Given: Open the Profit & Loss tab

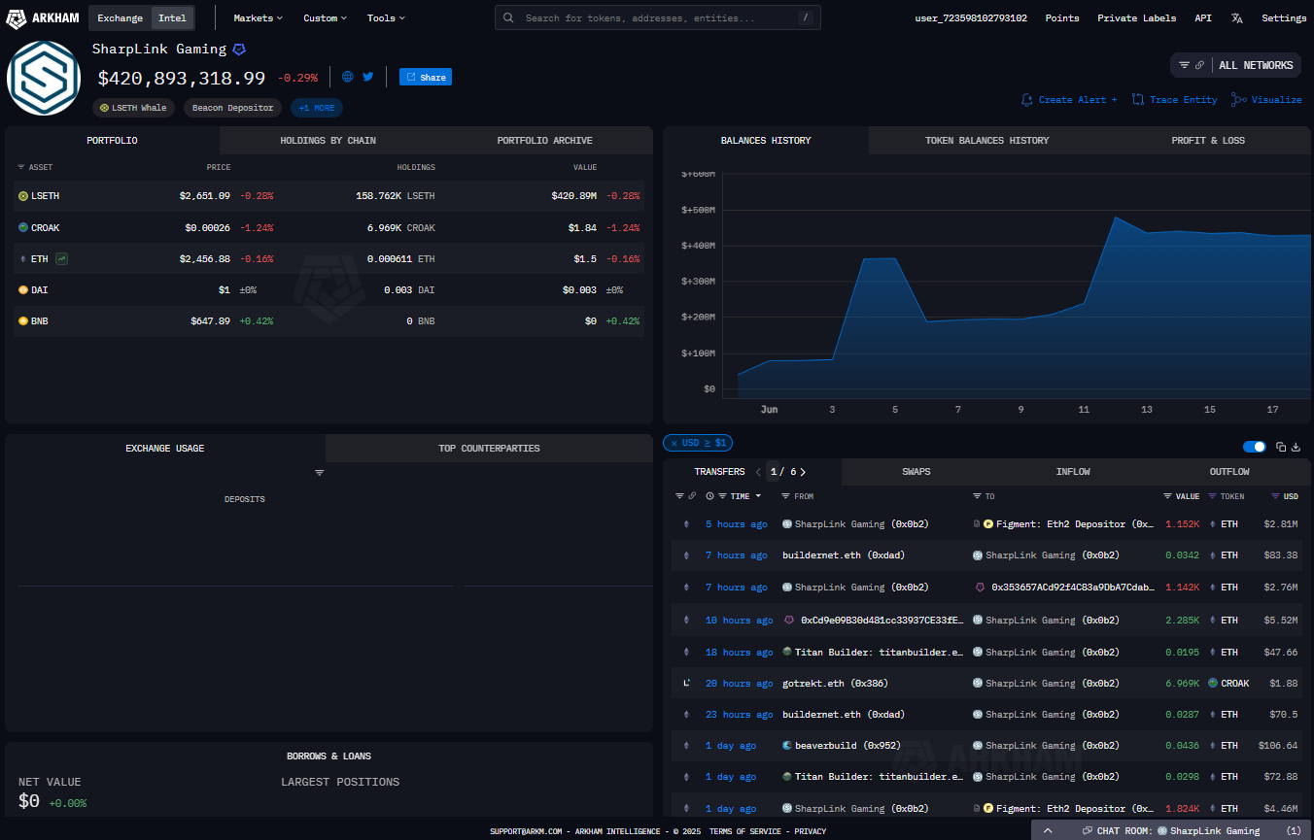Looking at the screenshot, I should pyautogui.click(x=1208, y=141).
